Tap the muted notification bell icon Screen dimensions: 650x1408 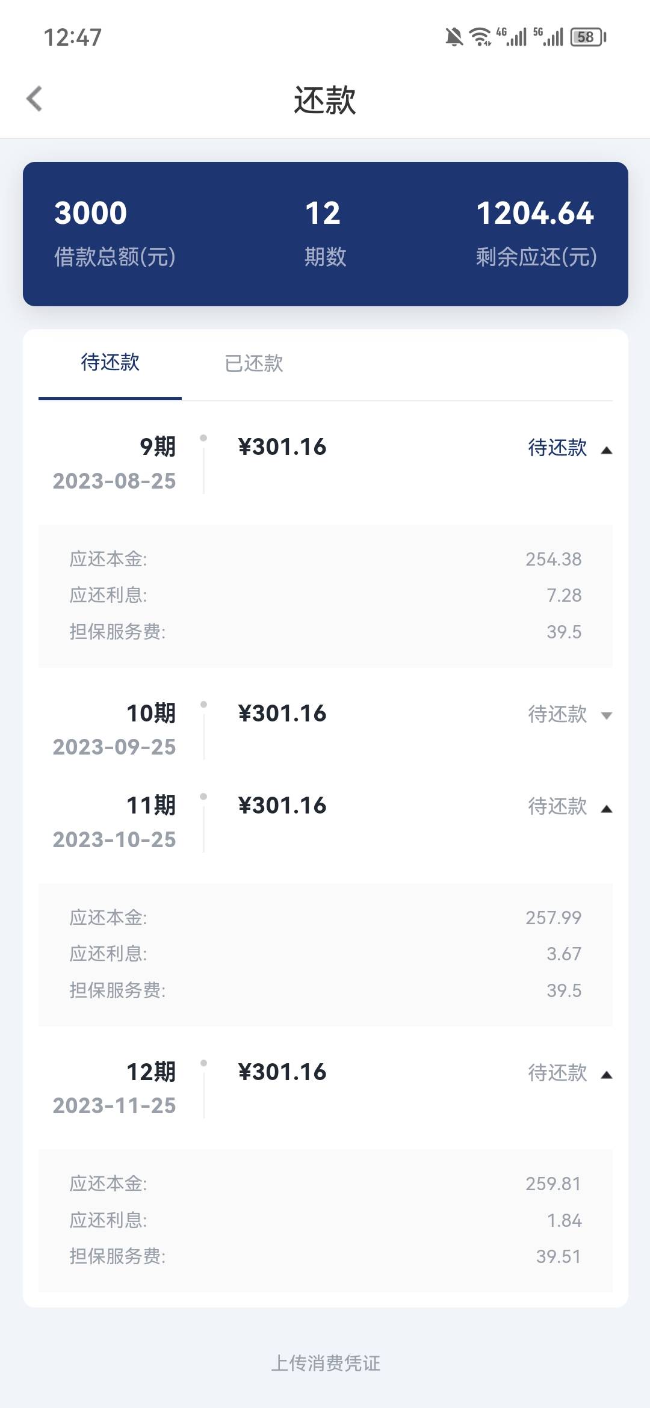click(454, 37)
